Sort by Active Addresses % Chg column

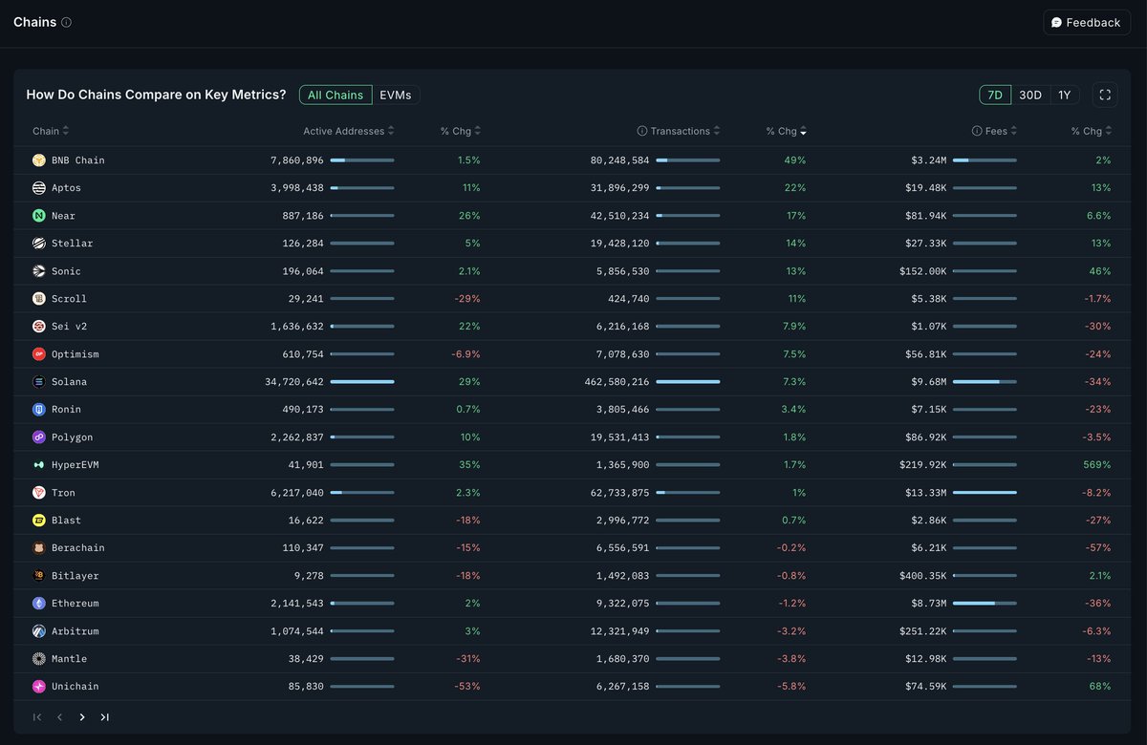pyautogui.click(x=461, y=131)
